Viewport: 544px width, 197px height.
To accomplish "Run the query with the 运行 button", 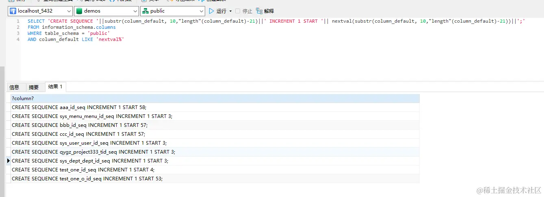I will (218, 11).
